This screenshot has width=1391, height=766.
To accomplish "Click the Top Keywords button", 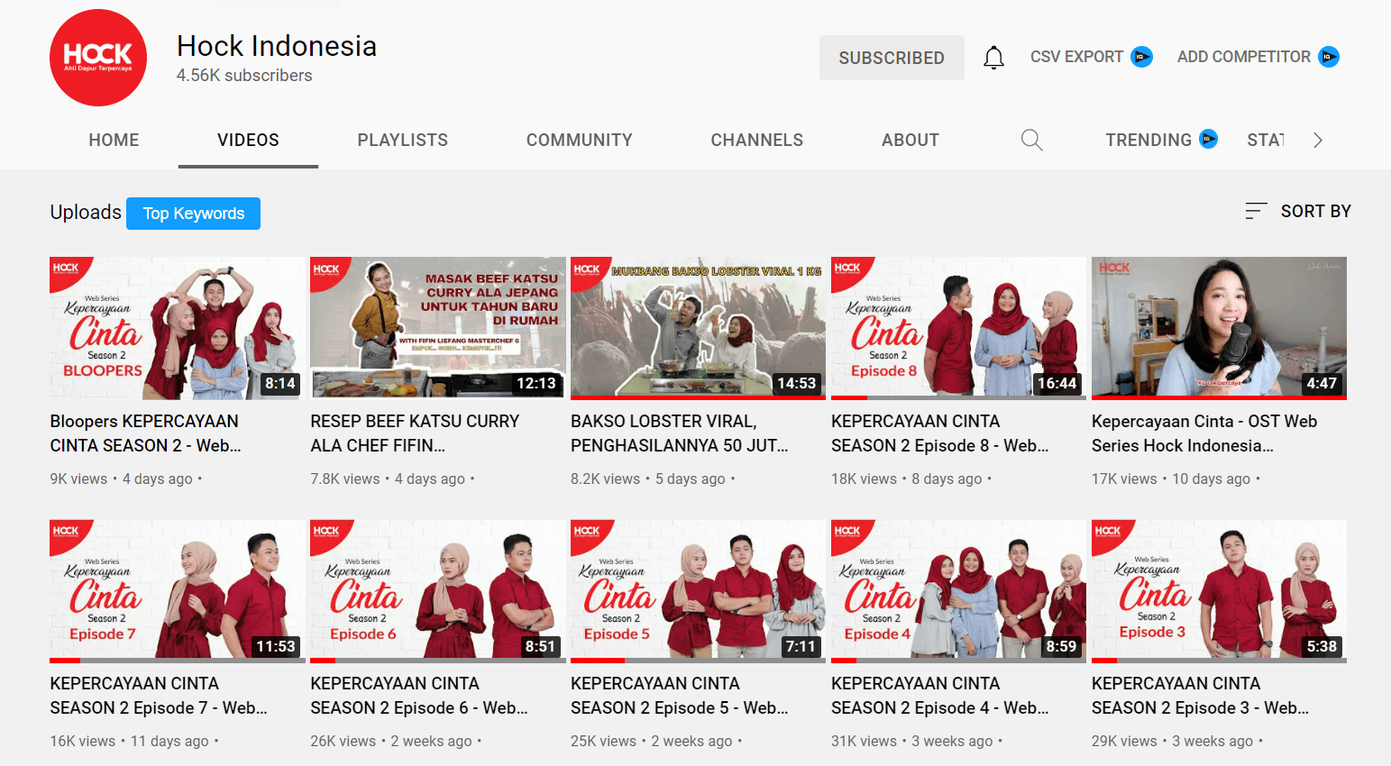I will pos(193,214).
